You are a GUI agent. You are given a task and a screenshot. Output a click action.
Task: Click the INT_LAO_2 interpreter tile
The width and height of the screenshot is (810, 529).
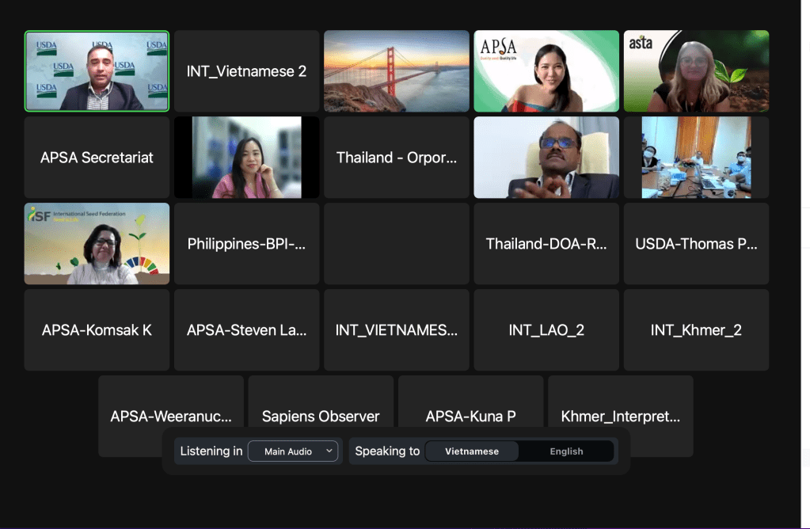tap(546, 330)
